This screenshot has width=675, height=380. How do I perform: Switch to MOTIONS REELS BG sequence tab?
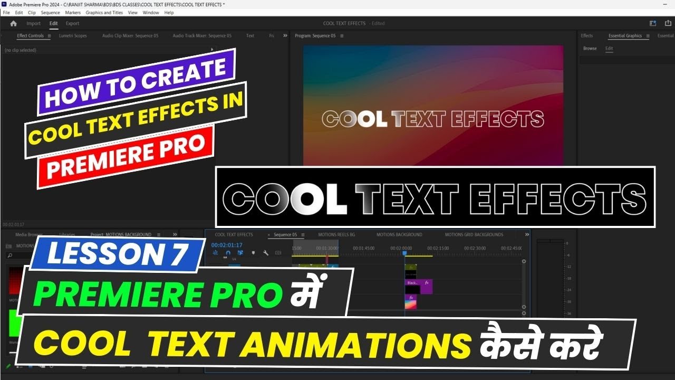pos(336,235)
